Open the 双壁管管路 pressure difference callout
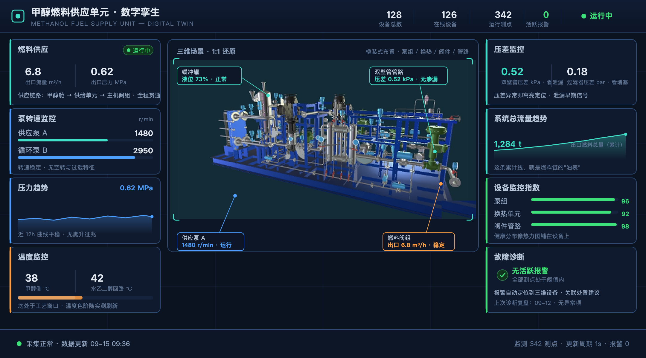 (x=408, y=76)
